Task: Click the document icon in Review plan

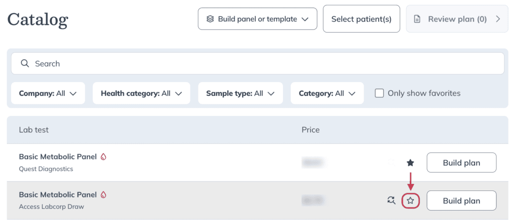Action: tap(417, 19)
